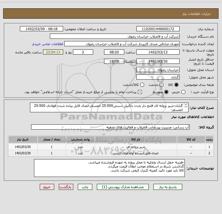Select the کالا radio button

tap(176, 85)
